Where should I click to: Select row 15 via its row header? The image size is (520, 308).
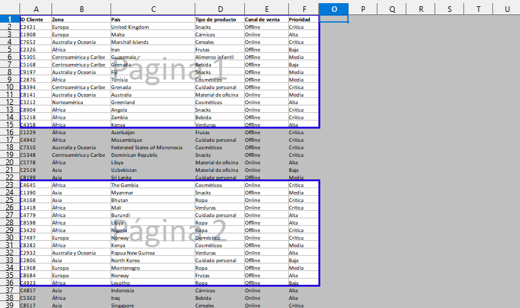pos(9,132)
